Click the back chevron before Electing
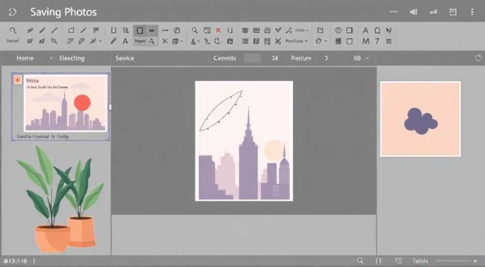 click(51, 58)
